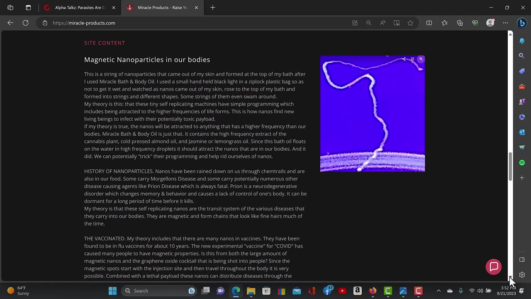Screen dimensions: 531x299
Task: Open the workspaces icon in Edge
Action: pyautogui.click(x=10, y=7)
